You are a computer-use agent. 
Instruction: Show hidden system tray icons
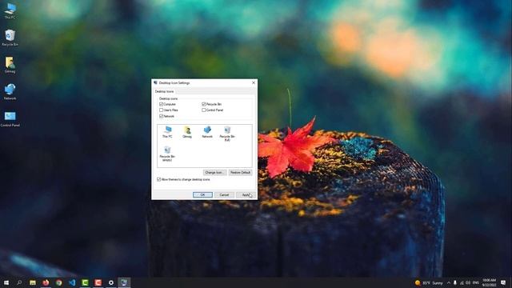(449, 282)
